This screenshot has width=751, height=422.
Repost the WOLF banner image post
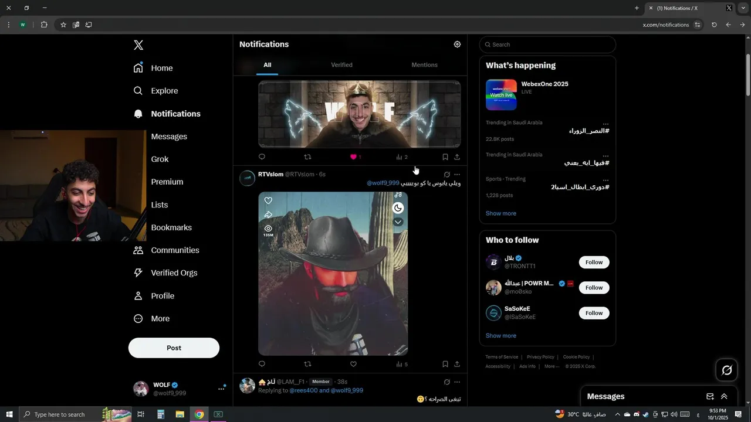pos(307,156)
